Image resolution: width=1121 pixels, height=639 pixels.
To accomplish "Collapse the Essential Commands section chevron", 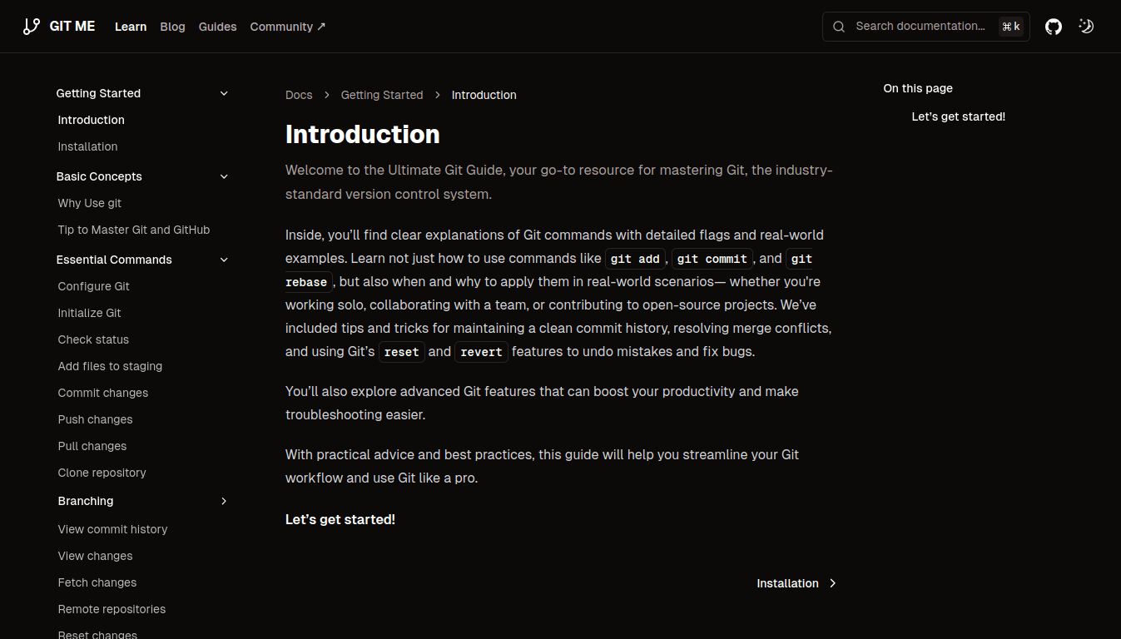I will [x=224, y=260].
